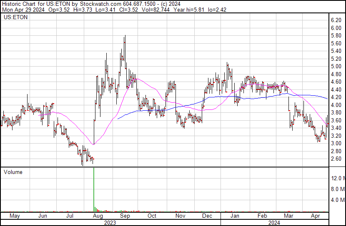Click the May month label
This screenshot has height=226, width=346.
pos(15,216)
